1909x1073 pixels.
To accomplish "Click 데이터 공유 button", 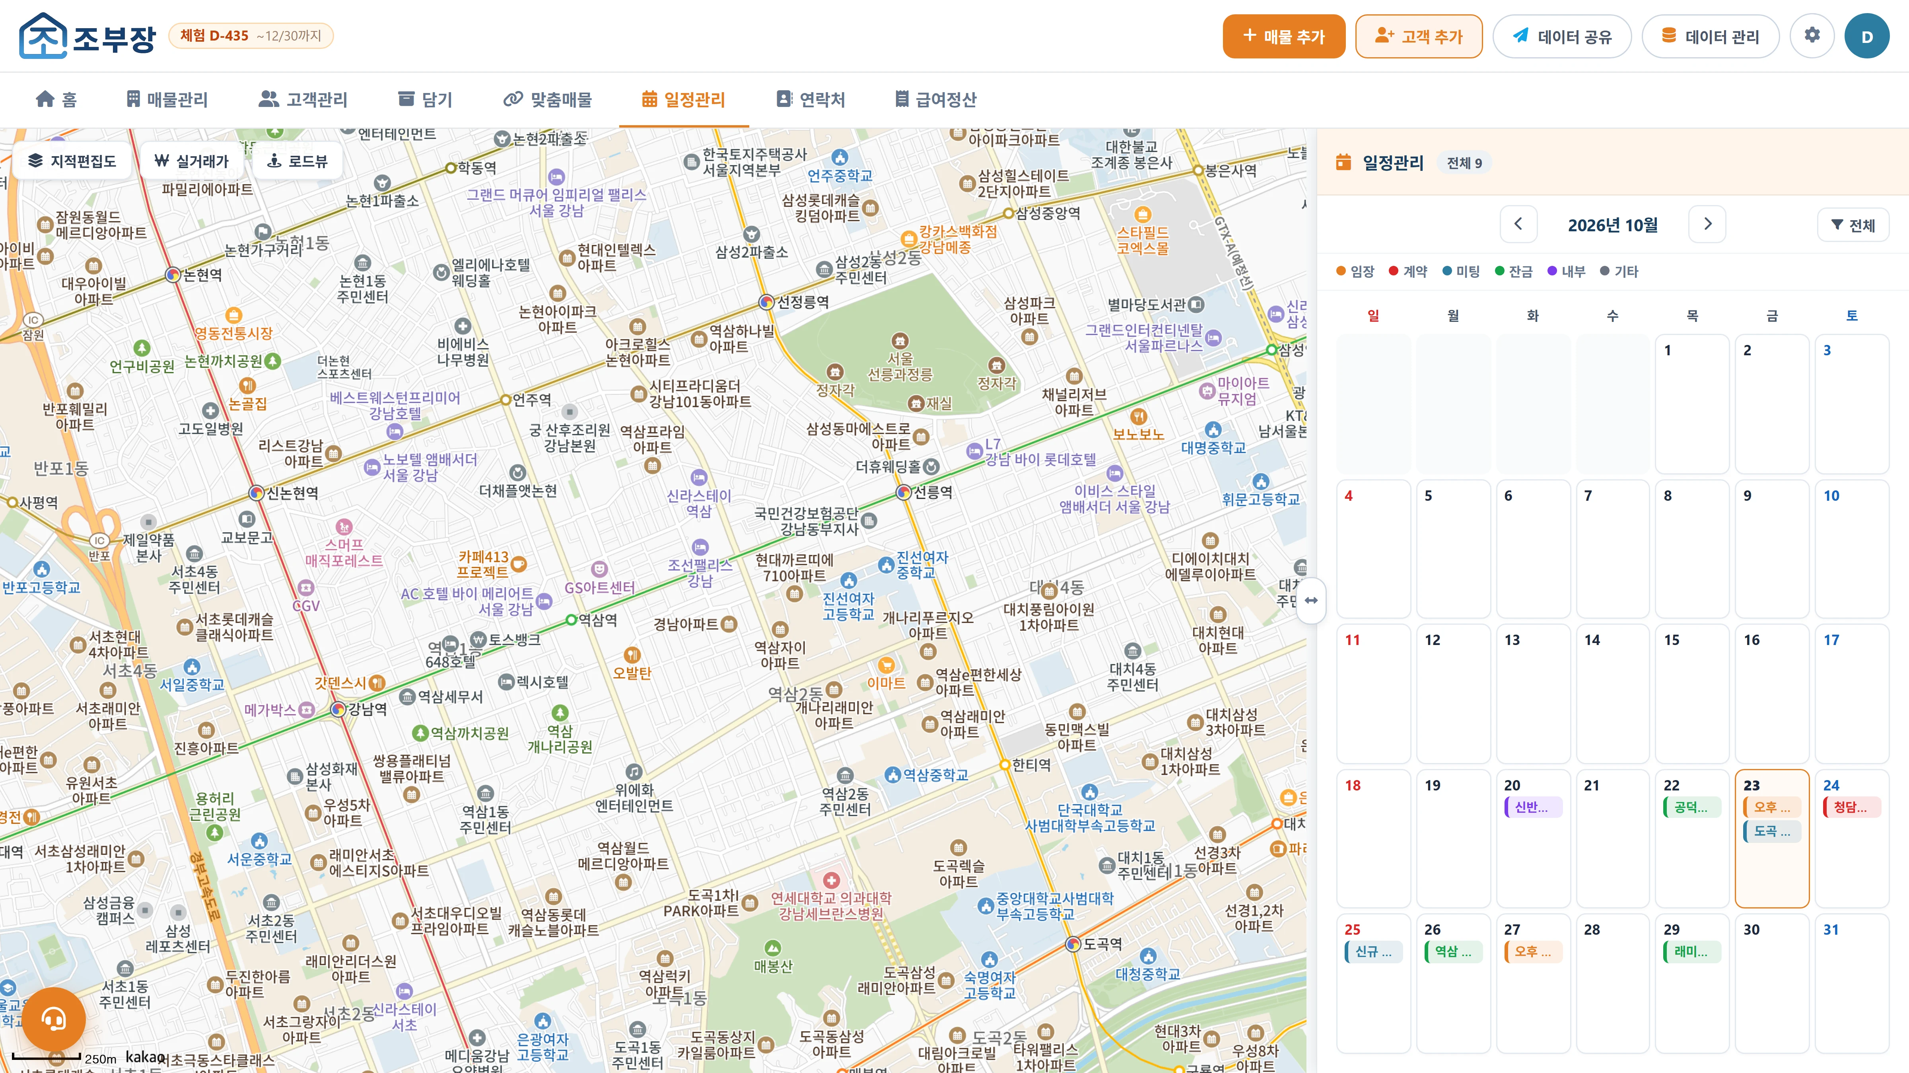I will pos(1561,36).
